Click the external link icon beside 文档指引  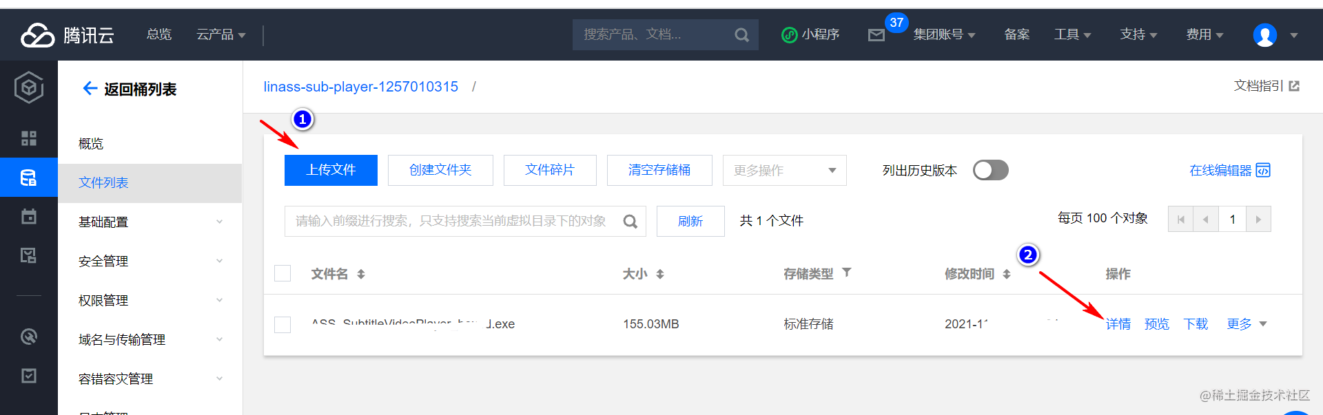click(x=1294, y=86)
